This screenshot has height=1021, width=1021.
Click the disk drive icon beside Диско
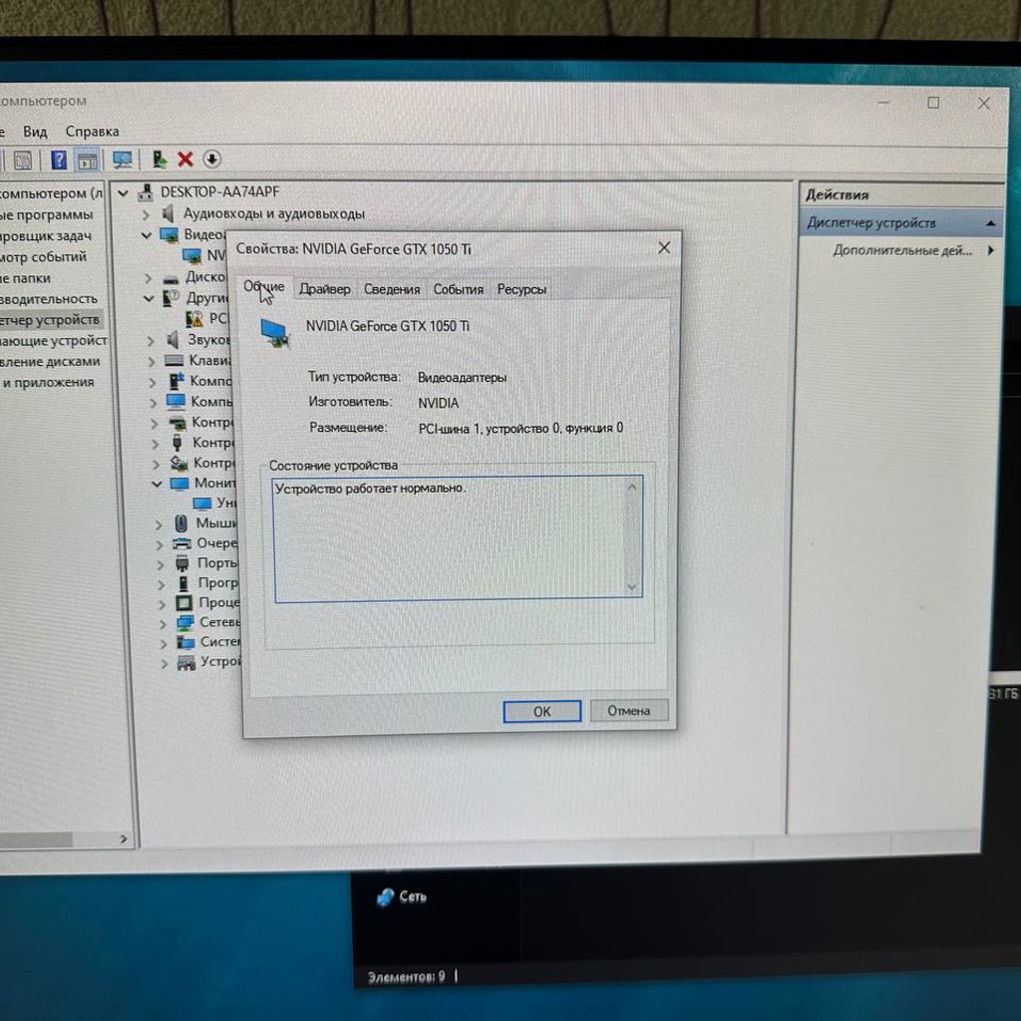coord(171,278)
